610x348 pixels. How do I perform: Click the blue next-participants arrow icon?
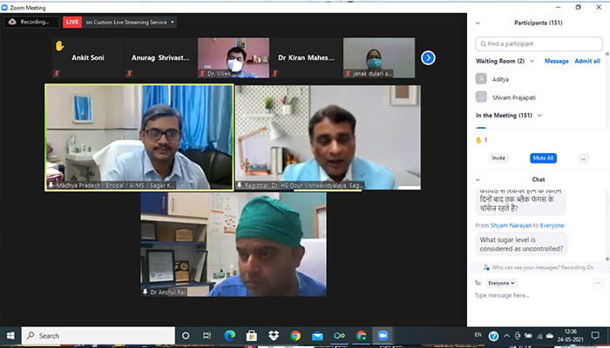click(x=428, y=58)
